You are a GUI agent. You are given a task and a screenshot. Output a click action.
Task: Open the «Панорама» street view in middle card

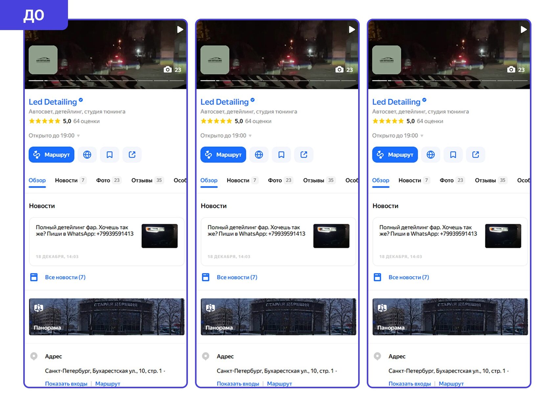tap(279, 317)
